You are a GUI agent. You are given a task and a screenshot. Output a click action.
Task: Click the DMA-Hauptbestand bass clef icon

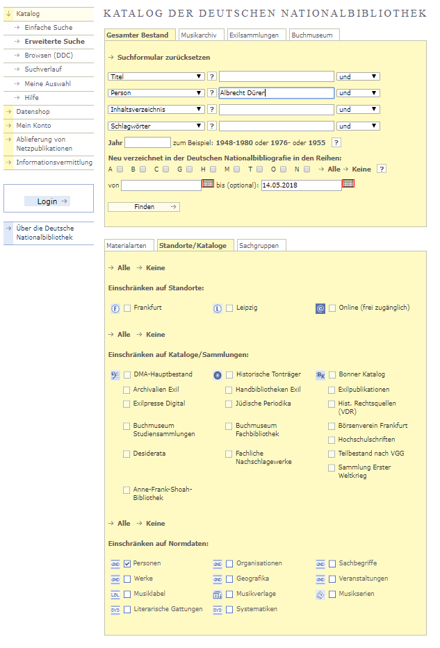pyautogui.click(x=115, y=375)
